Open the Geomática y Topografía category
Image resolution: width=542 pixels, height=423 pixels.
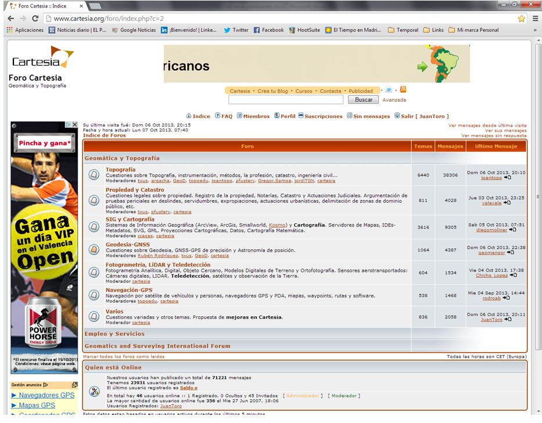coord(122,158)
